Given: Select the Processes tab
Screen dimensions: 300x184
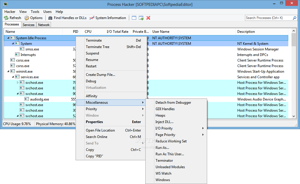Looking at the screenshot, I should click(12, 25).
